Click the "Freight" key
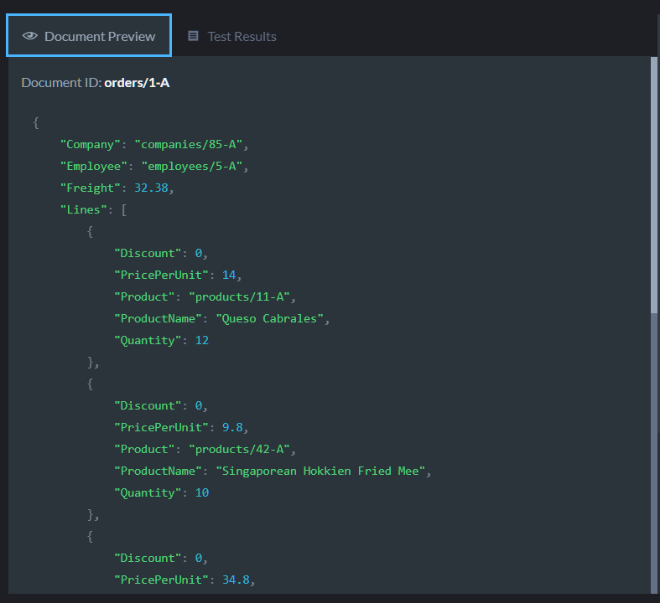 [91, 188]
